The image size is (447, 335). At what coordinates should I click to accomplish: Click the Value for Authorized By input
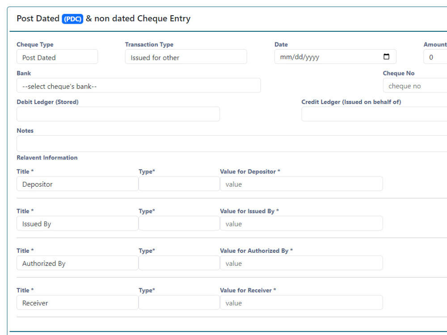coord(301,263)
